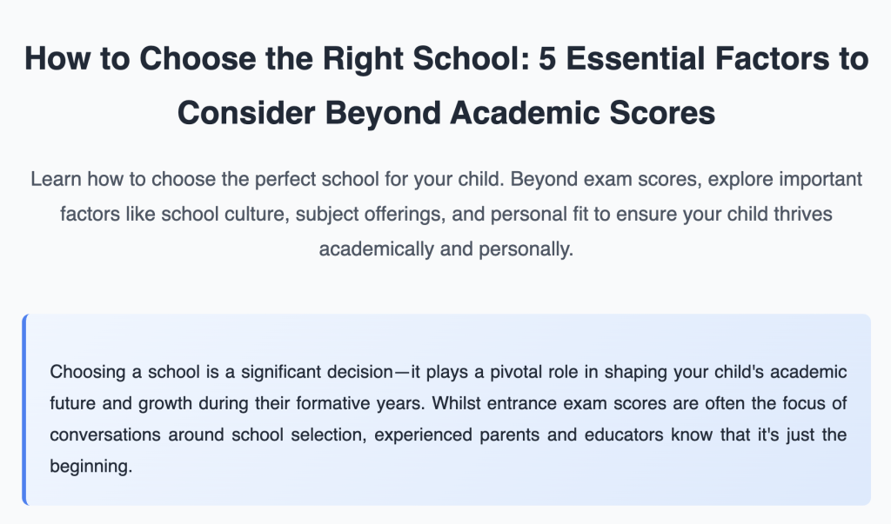Click the word "Choosing" in the intro paragraph
This screenshot has width=891, height=524.
coord(88,372)
